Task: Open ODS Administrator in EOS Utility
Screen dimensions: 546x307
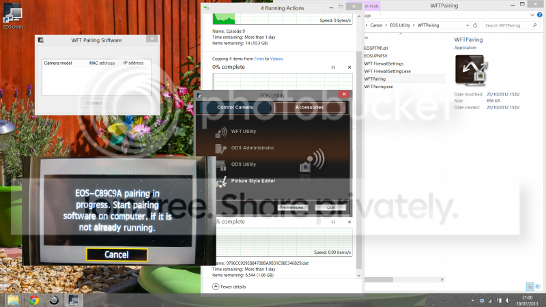Action: 252,147
